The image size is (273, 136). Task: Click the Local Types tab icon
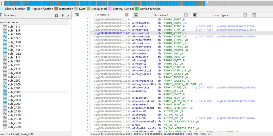(x=195, y=15)
